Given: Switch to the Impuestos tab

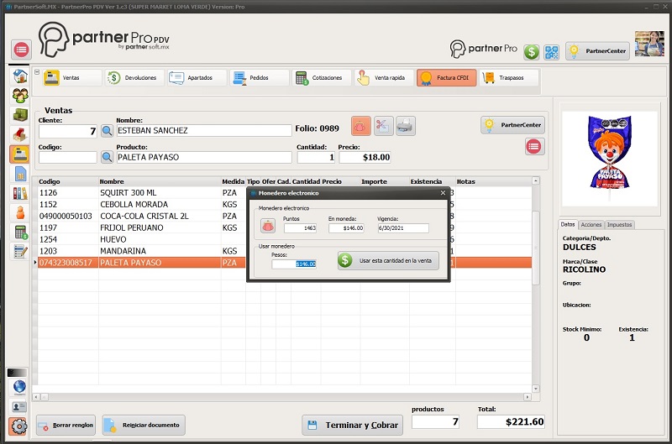Looking at the screenshot, I should [x=619, y=225].
